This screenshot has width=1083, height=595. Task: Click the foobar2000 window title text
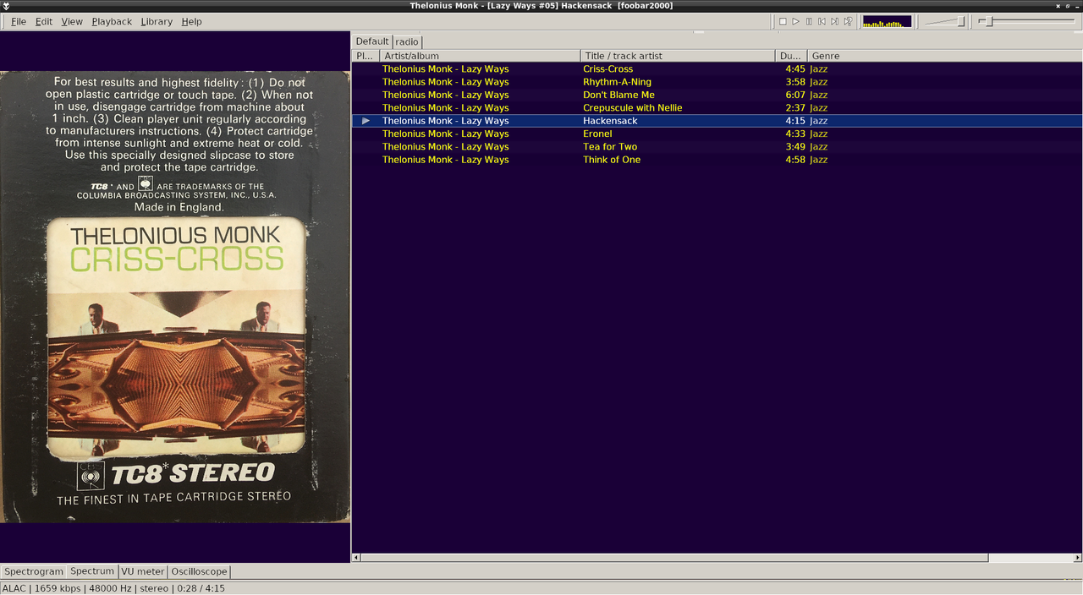pos(541,6)
